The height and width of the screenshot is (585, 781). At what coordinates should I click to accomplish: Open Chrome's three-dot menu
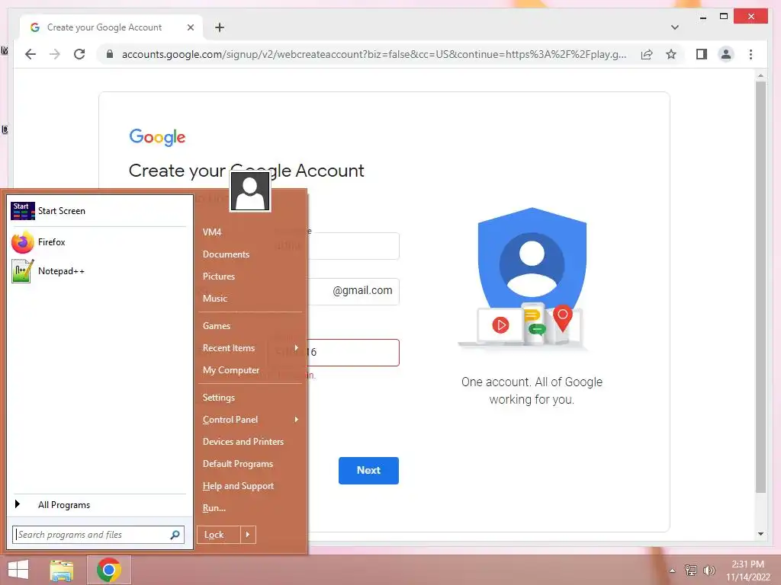(x=750, y=54)
